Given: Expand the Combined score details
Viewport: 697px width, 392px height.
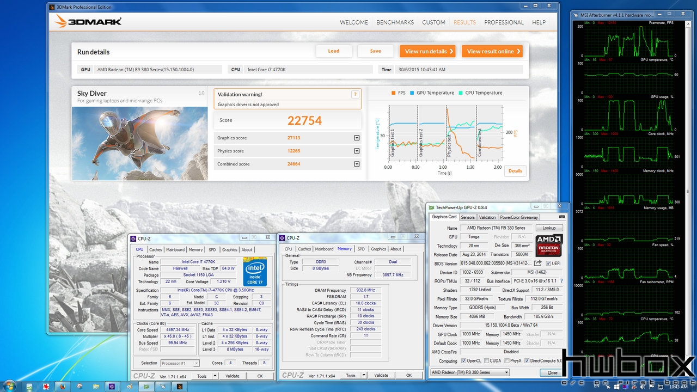Looking at the screenshot, I should (x=357, y=164).
